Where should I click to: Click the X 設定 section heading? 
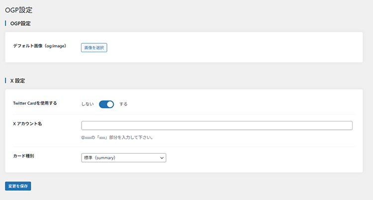click(17, 80)
